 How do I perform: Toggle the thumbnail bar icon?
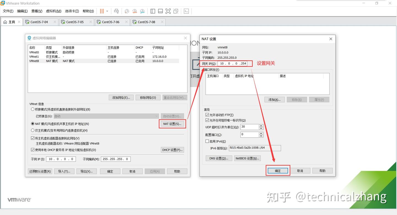(160, 11)
